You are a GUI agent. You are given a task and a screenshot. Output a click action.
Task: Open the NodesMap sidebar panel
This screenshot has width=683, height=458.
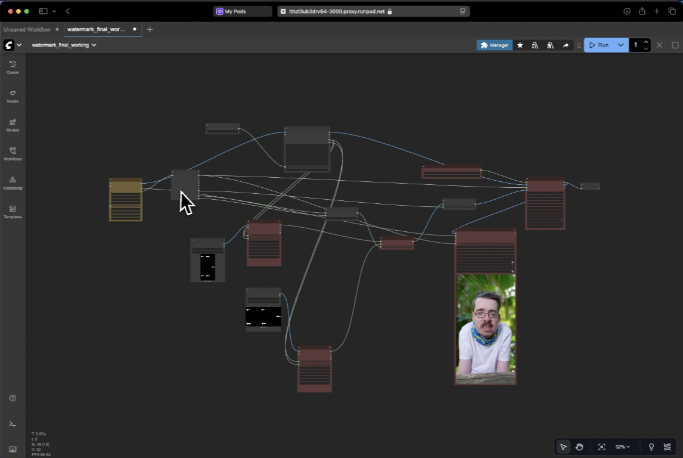tap(13, 183)
